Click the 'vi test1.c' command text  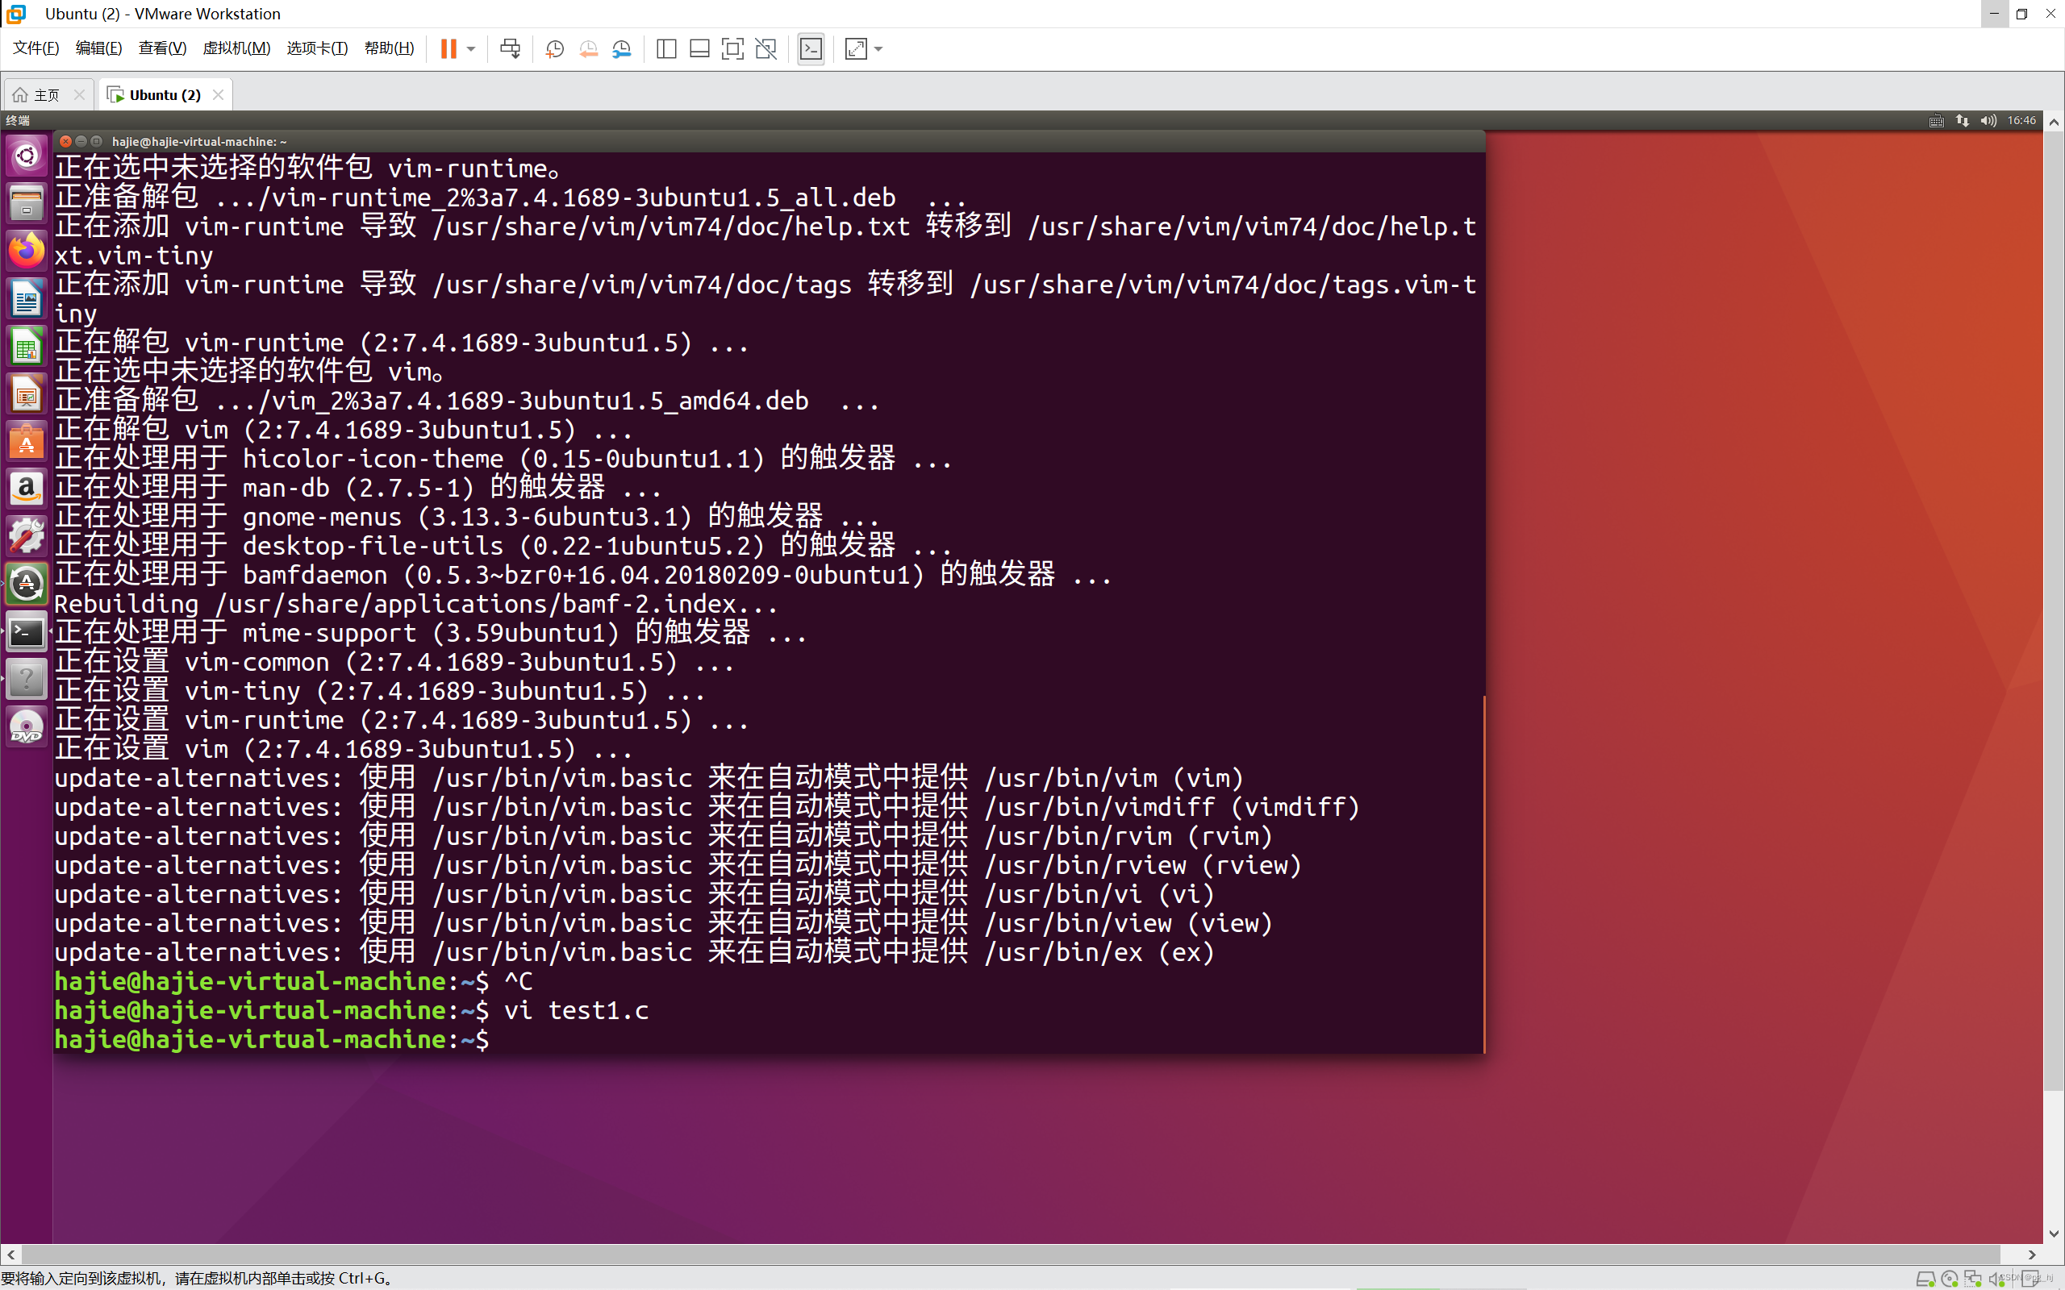pos(577,1010)
